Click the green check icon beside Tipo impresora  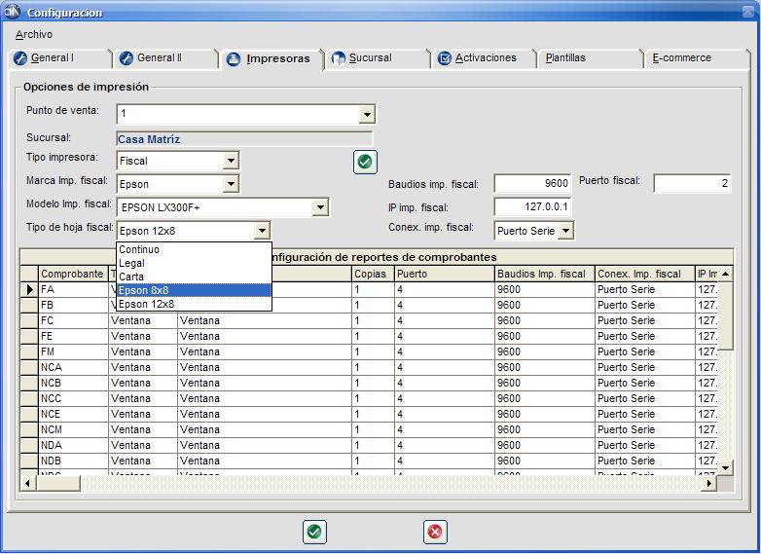click(365, 162)
